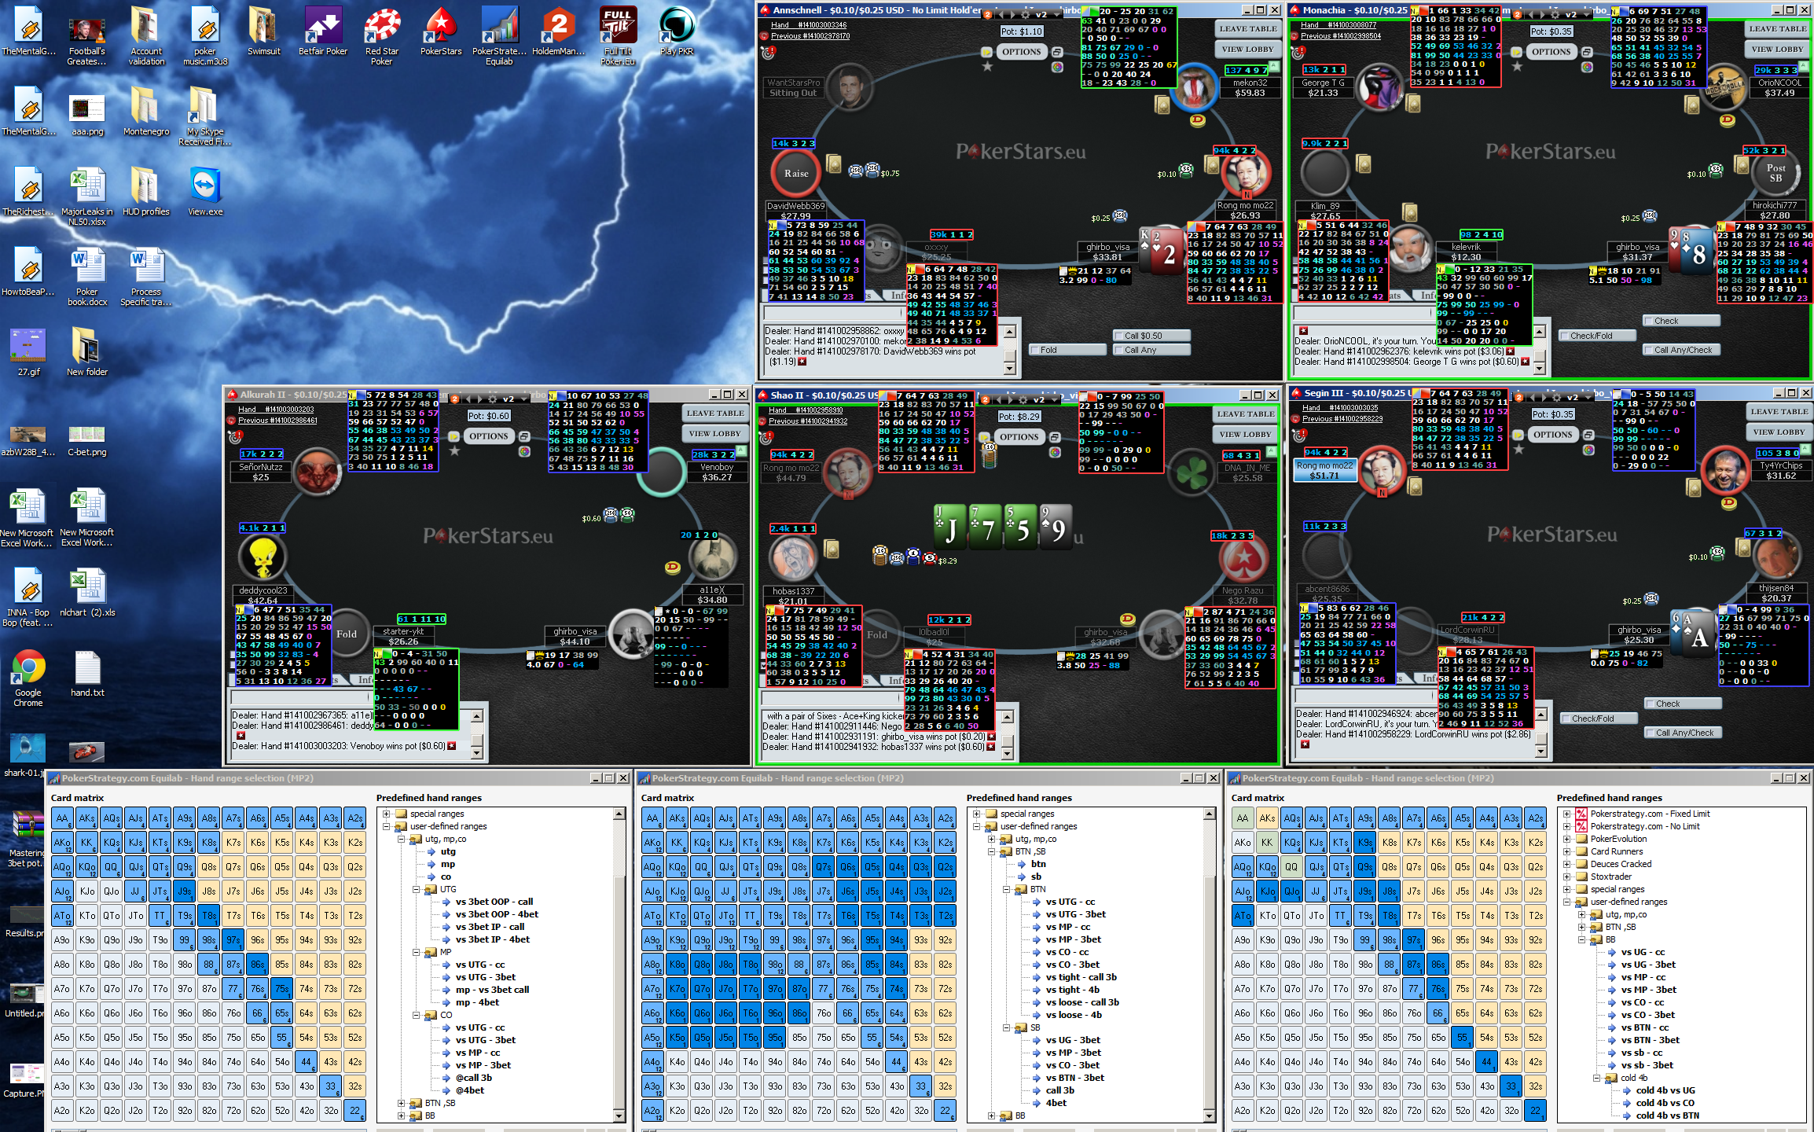Click the yellow replay icon on Annschnell table
The height and width of the screenshot is (1132, 1814).
pos(986,52)
